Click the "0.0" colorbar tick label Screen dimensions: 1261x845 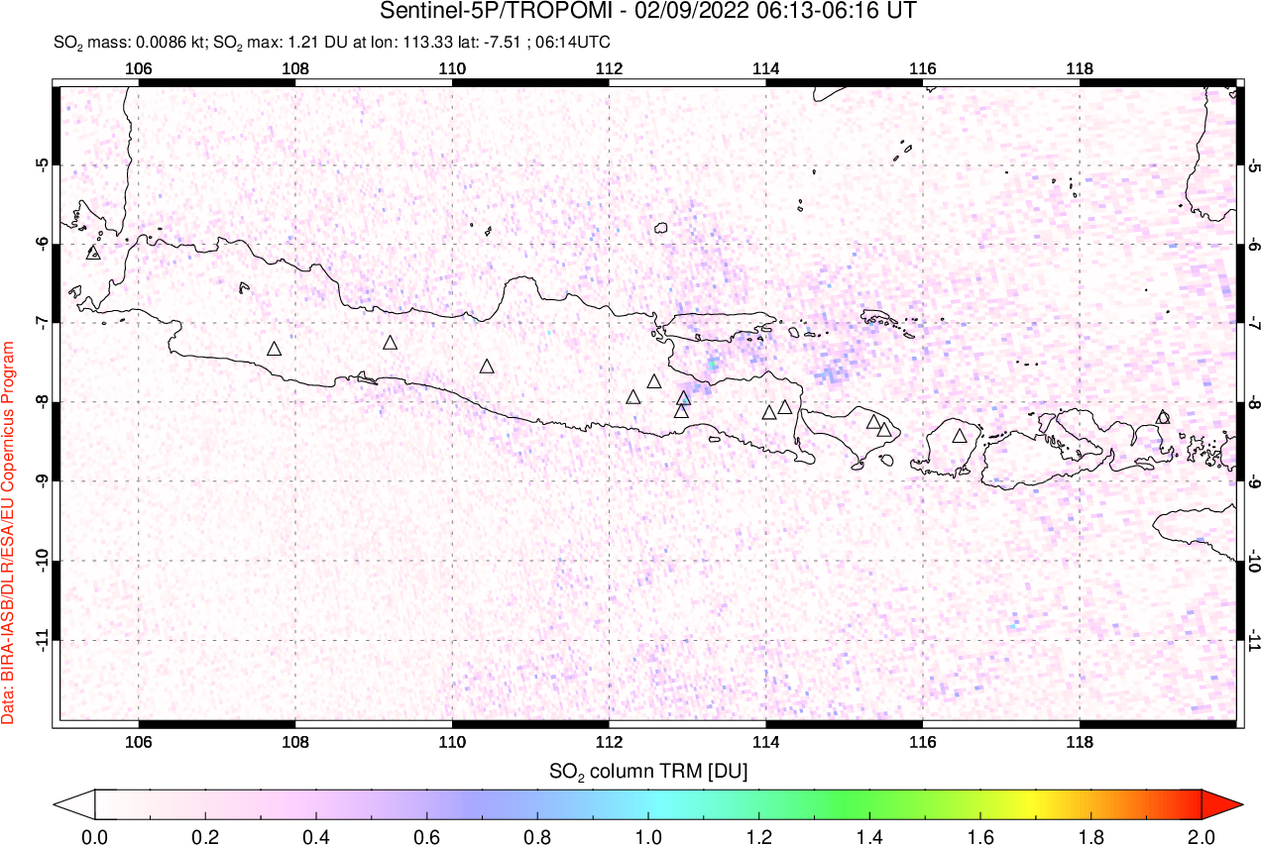click(x=95, y=836)
